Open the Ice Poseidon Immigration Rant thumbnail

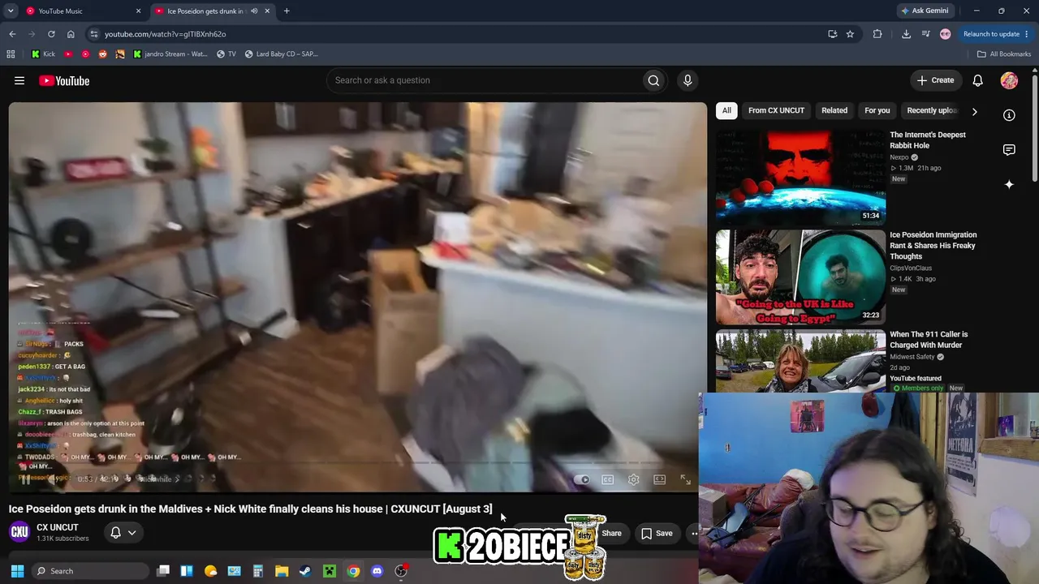pyautogui.click(x=800, y=277)
